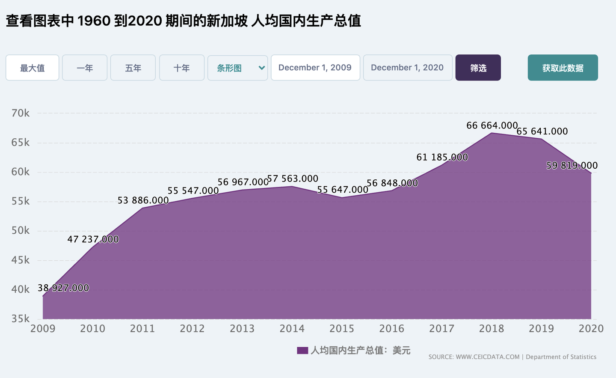Switch to the 一年 time range
This screenshot has height=378, width=616.
[84, 68]
